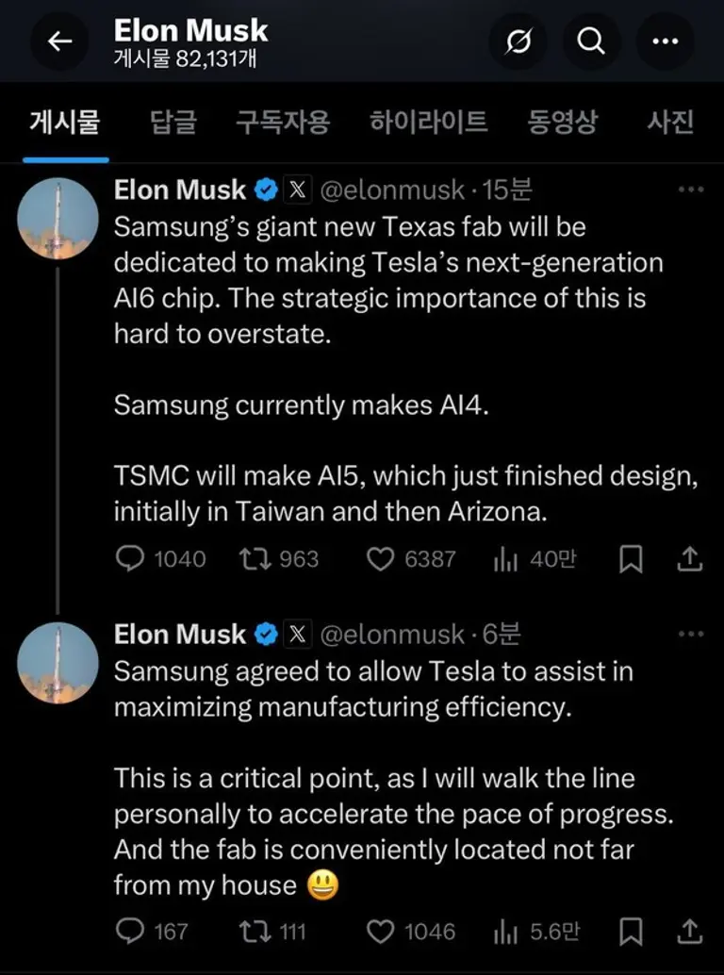Image resolution: width=724 pixels, height=975 pixels.
Task: Tap the back arrow button
Action: (x=59, y=41)
